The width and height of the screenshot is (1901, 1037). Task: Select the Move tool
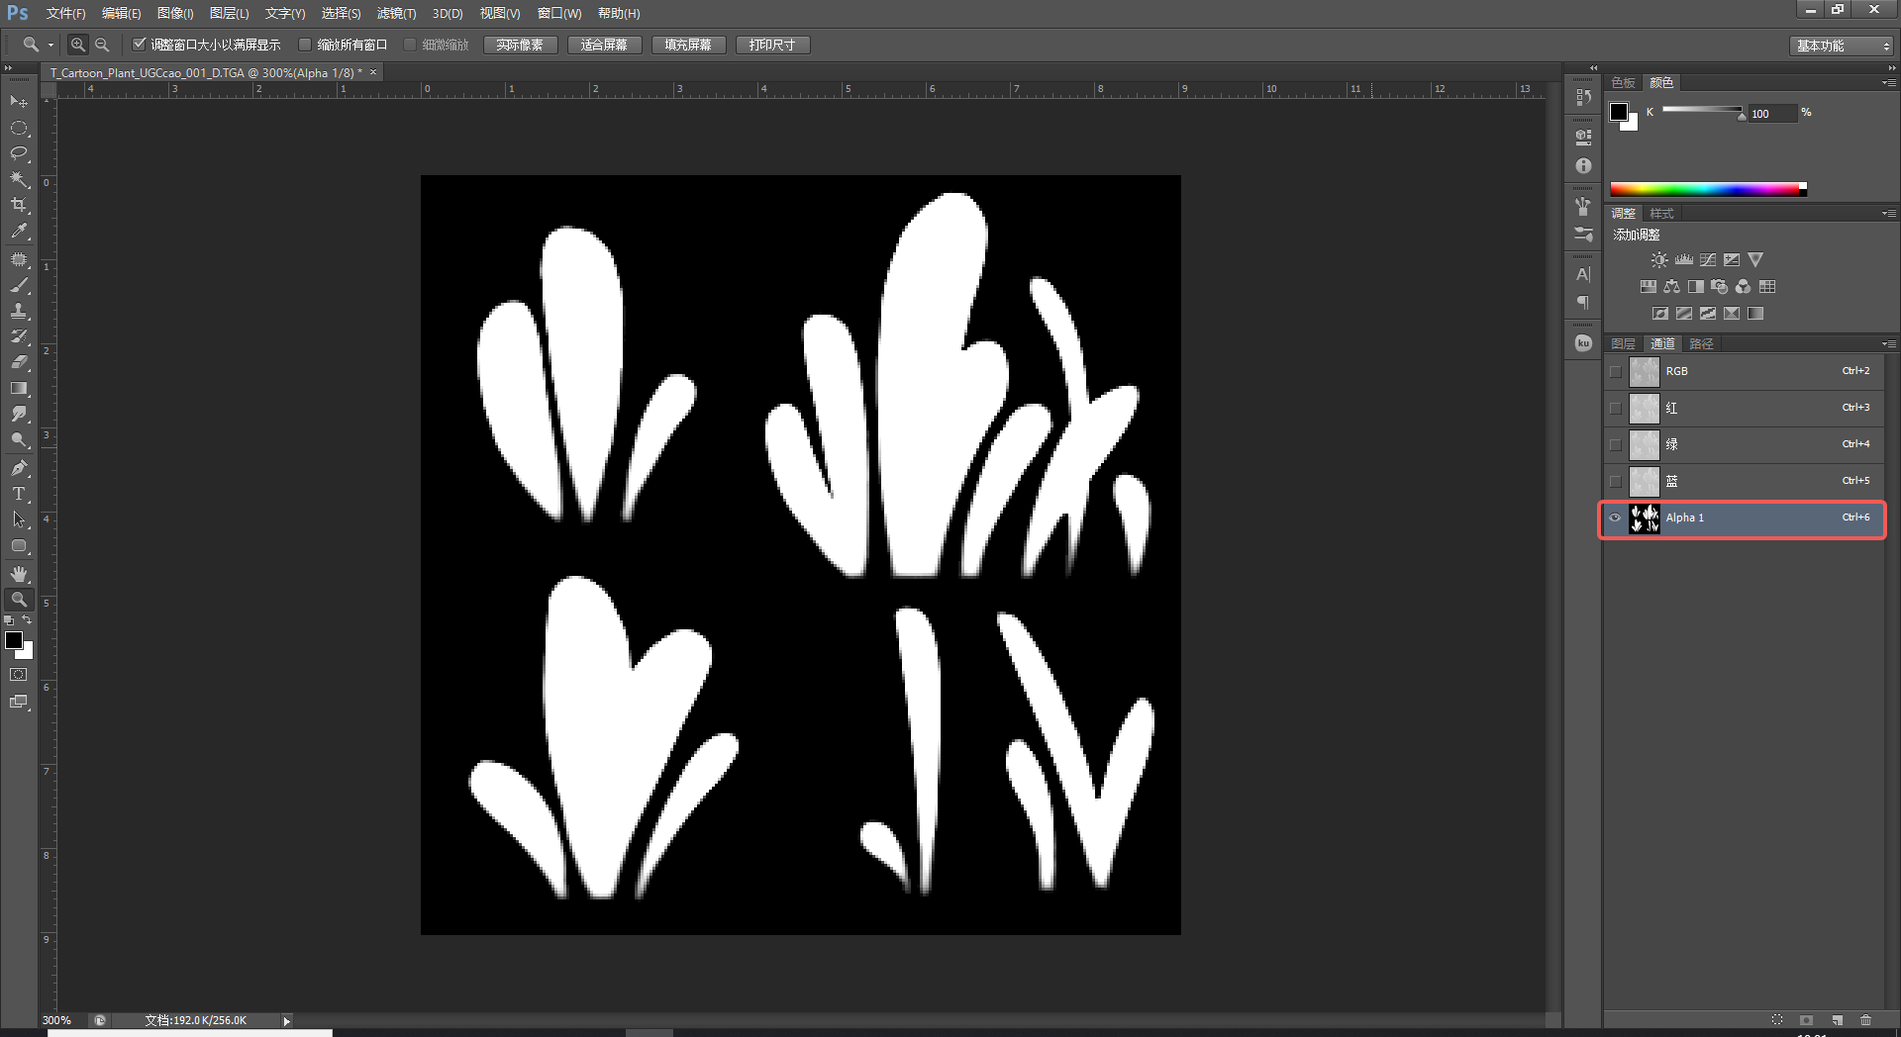click(x=19, y=102)
